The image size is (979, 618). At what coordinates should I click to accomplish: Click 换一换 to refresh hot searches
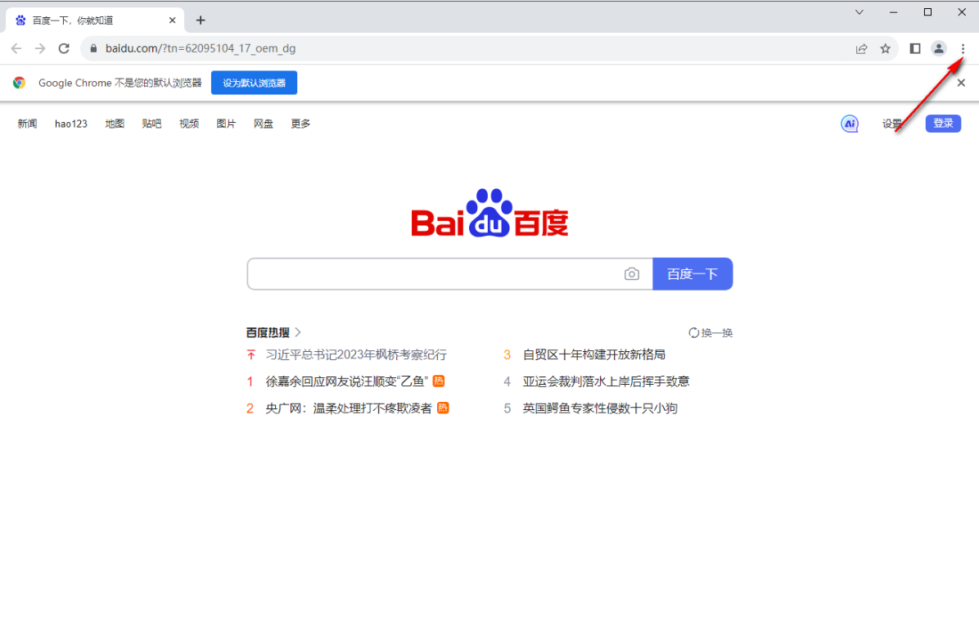pyautogui.click(x=711, y=332)
